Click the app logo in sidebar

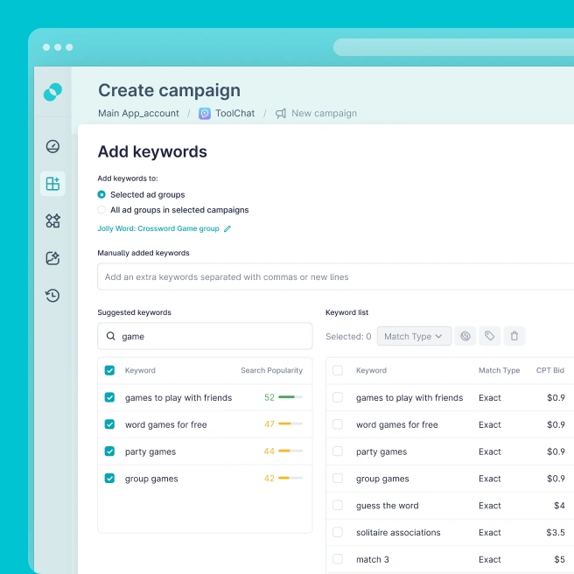coord(52,92)
